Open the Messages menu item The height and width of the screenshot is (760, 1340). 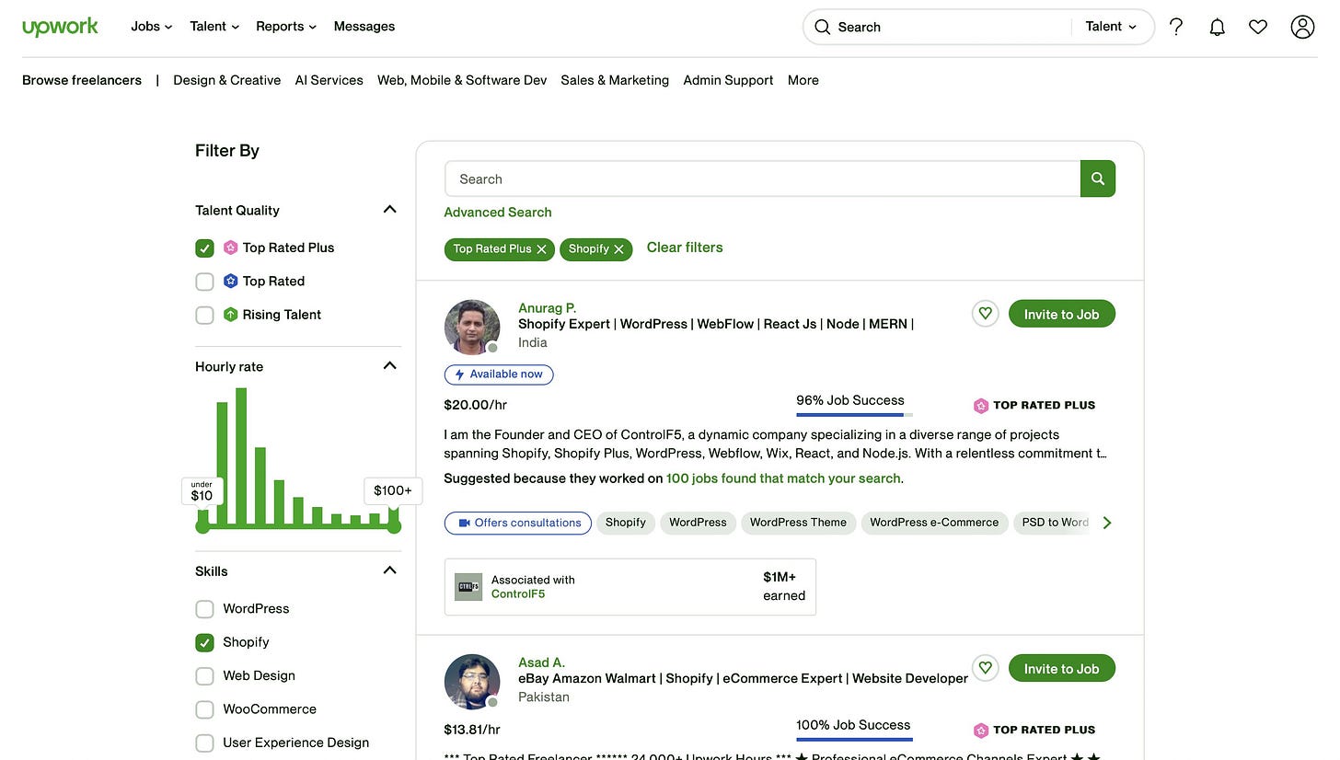364,27
